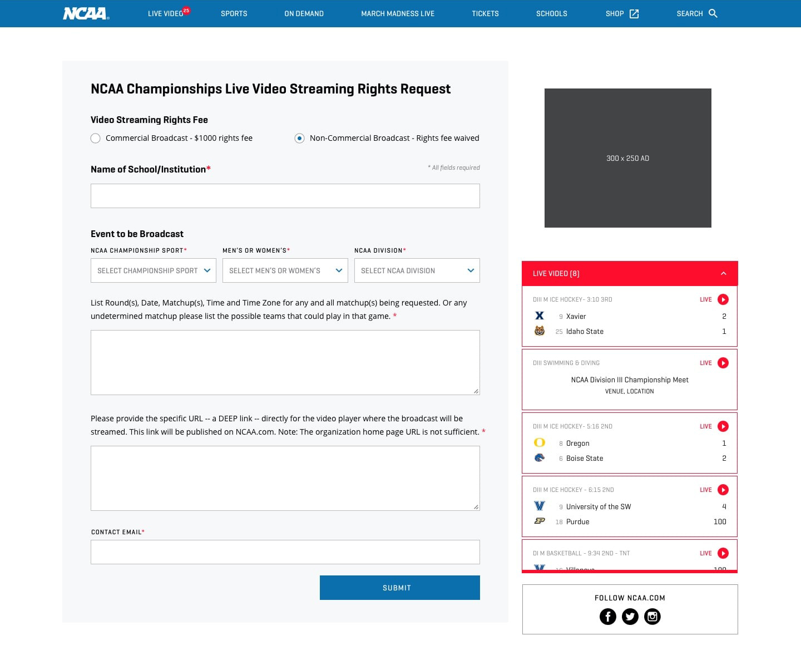Open the search magnifier icon
The image size is (801, 650).
(713, 13)
